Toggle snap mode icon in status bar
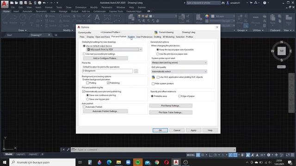Viewport: 296px width, 166px height. (x=203, y=155)
